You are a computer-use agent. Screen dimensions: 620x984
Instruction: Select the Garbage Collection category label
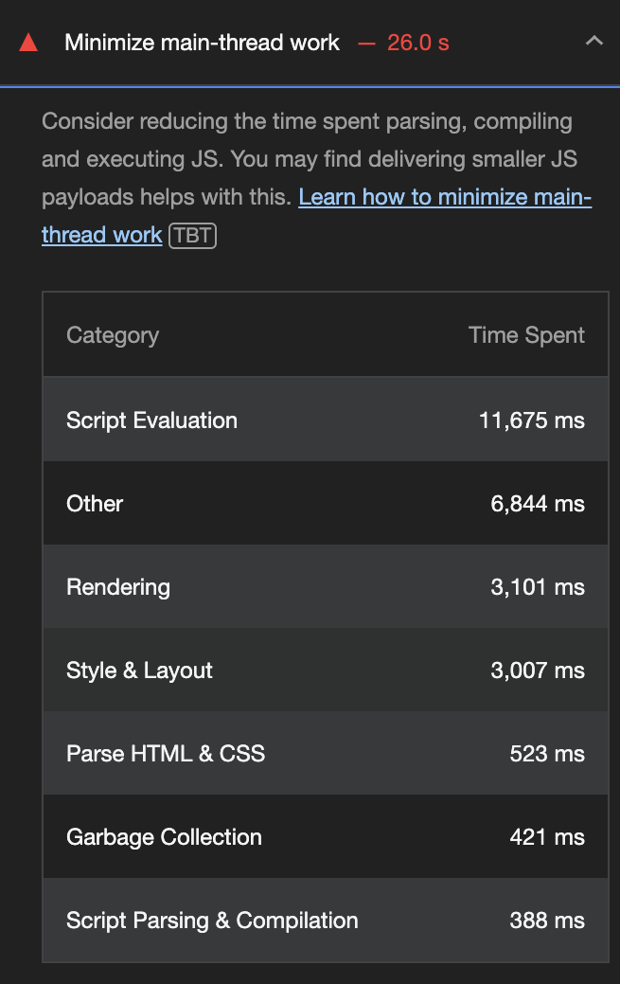164,837
